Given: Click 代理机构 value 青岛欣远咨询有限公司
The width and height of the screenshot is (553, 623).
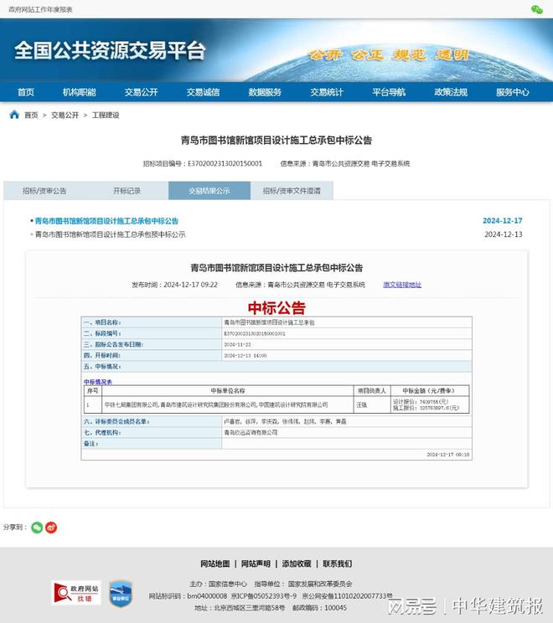Looking at the screenshot, I should [x=251, y=432].
